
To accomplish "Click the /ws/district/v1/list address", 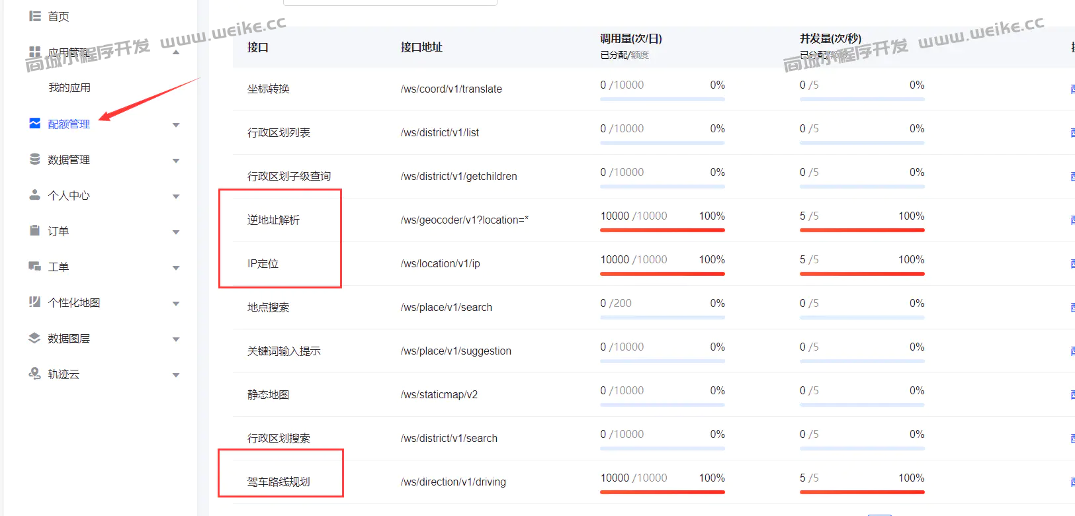I will (x=440, y=132).
